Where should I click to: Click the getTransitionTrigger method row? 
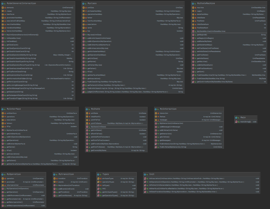coord(38,98)
